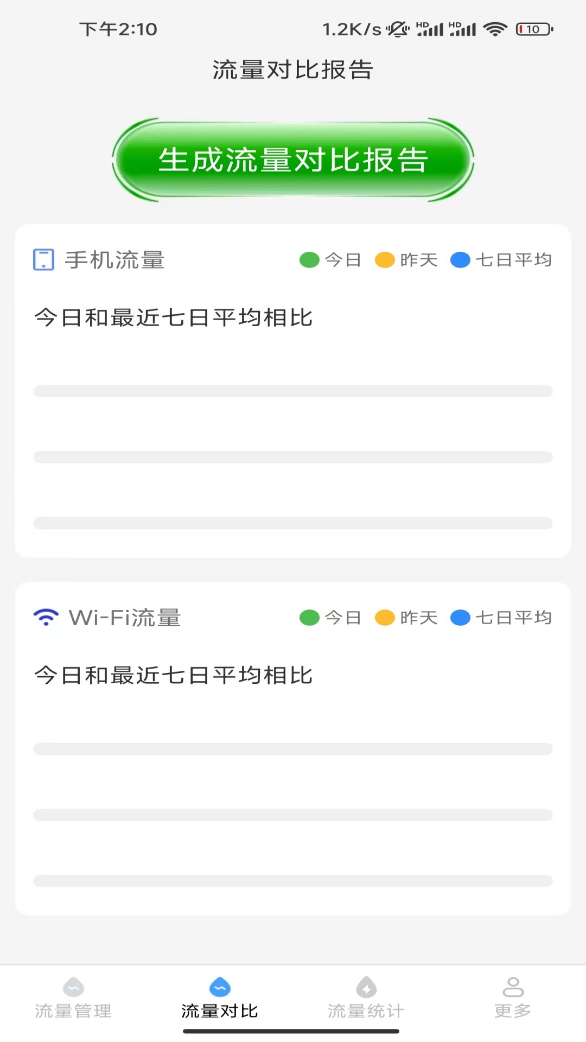Tap the 流量管理 droplet icon
Viewport: 586px width, 1042px height.
73,987
